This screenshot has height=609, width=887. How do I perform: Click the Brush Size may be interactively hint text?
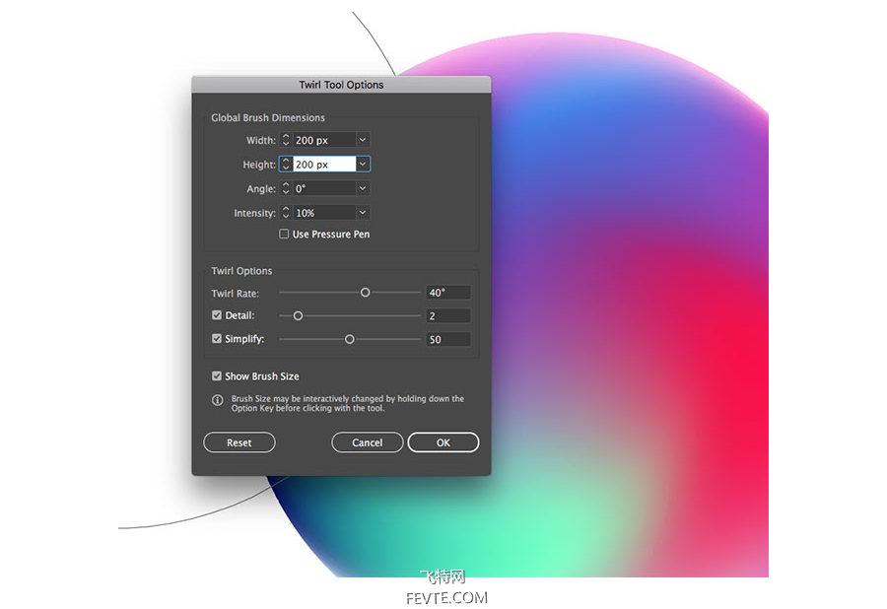click(347, 403)
